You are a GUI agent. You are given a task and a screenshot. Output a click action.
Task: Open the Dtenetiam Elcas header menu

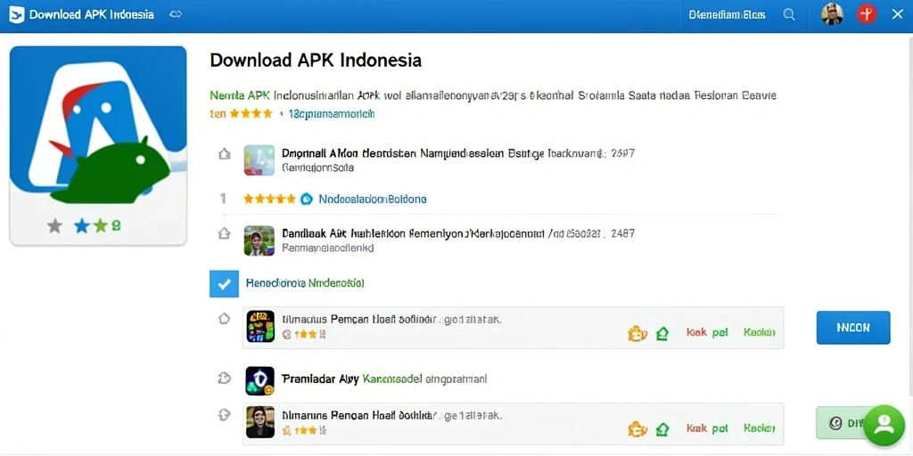(x=727, y=14)
